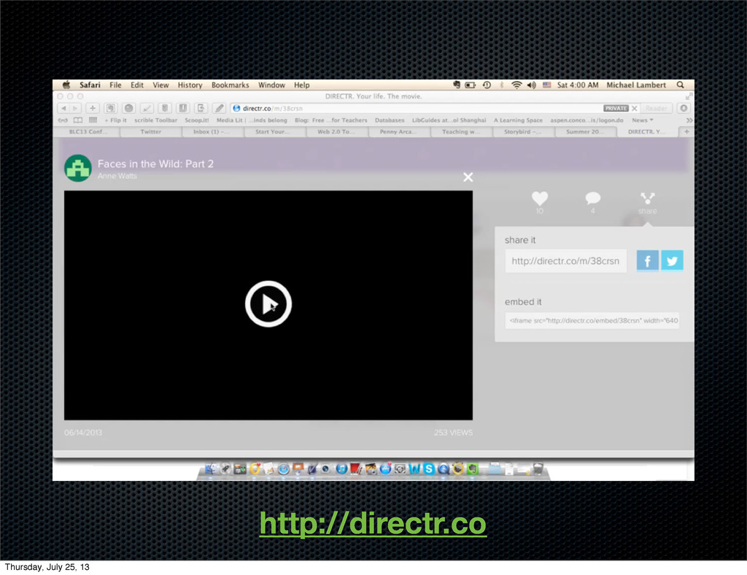Screen dimensions: 747x575
Task: Toggle the share panel icon
Action: point(648,198)
